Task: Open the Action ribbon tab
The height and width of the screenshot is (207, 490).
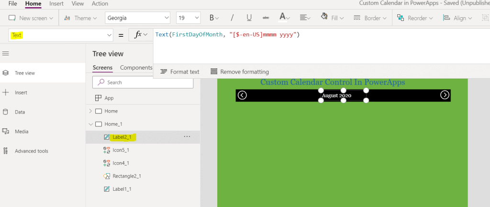Action: [x=100, y=4]
